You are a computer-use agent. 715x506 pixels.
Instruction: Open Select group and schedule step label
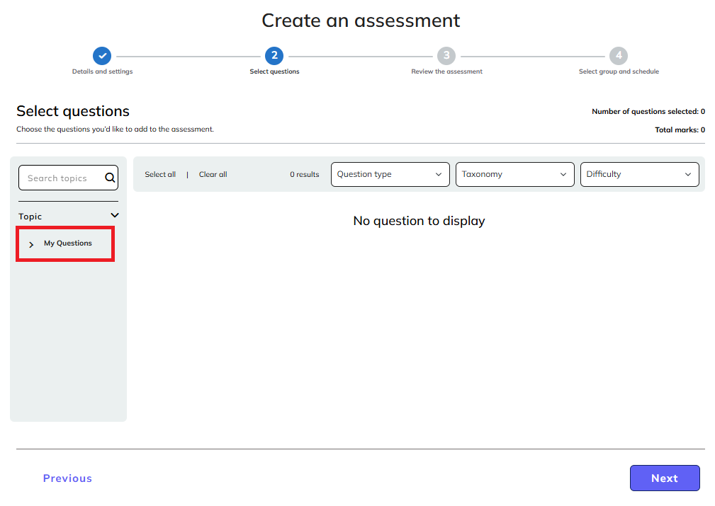click(x=619, y=71)
